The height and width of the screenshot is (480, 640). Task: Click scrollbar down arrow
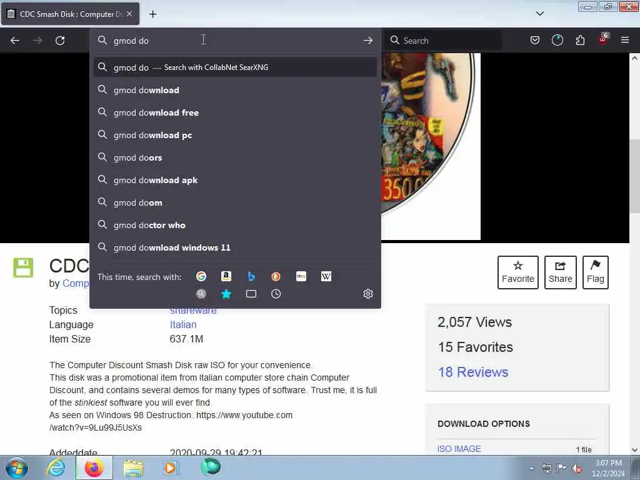(x=634, y=450)
